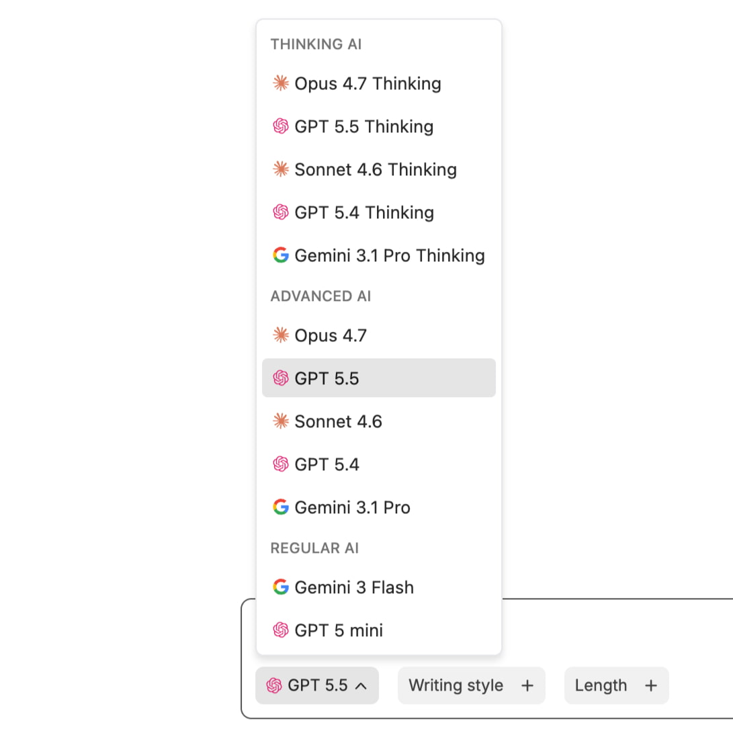The width and height of the screenshot is (733, 733).
Task: Collapse the GPT 5.5 model selector chevron
Action: [361, 686]
